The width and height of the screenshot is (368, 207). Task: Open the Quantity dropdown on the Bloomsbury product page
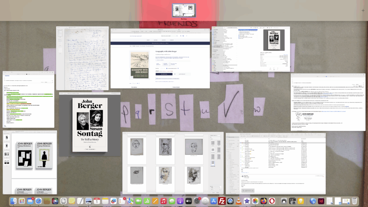click(163, 68)
